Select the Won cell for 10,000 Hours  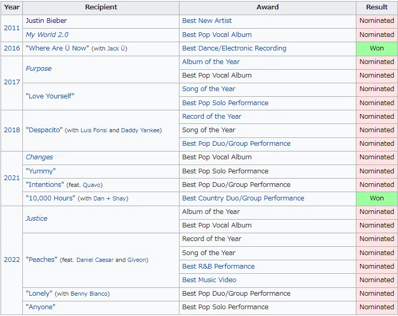tap(377, 198)
